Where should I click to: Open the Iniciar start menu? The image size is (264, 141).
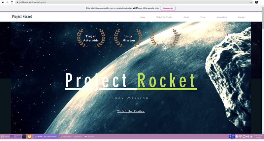point(5,136)
